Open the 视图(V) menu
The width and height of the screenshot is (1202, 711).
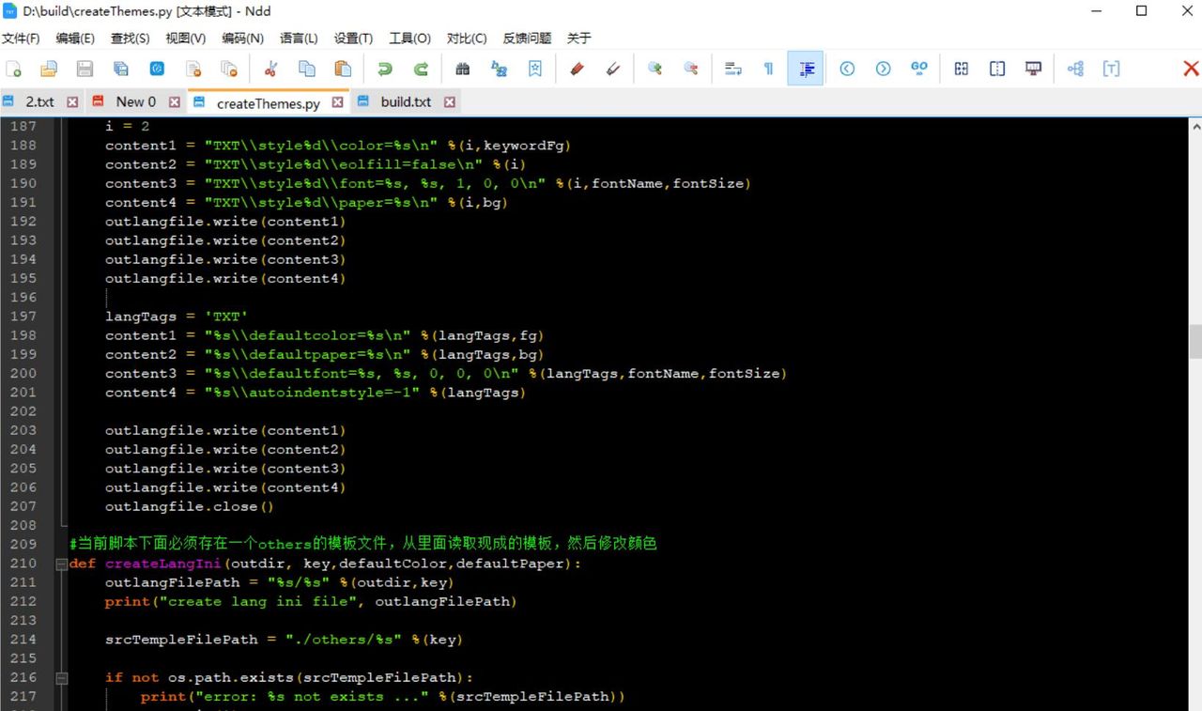[185, 39]
